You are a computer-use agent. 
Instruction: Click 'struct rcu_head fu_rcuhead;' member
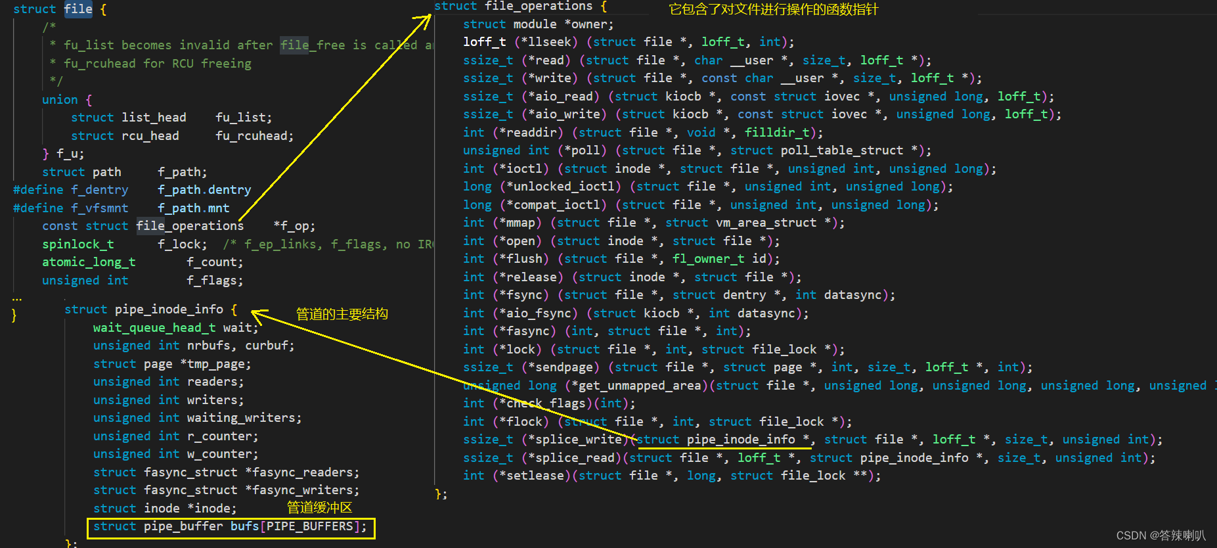coord(182,136)
